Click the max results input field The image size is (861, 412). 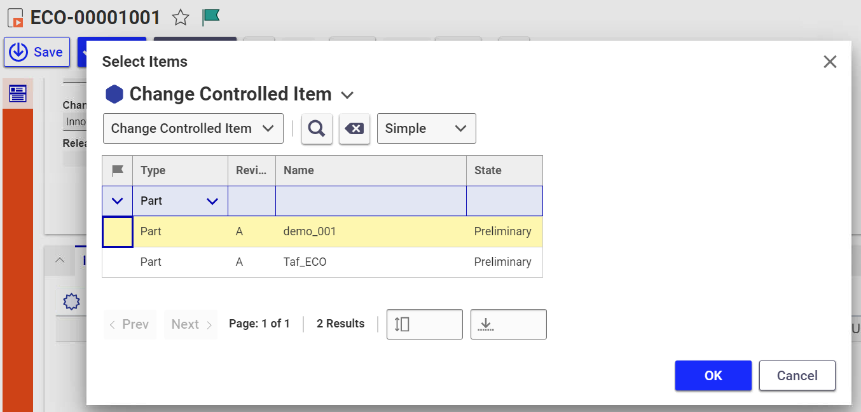(x=509, y=324)
